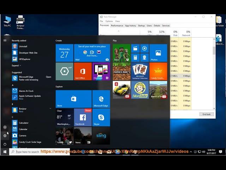This screenshot has width=226, height=170.
Task: Open the Mail tile
Action: click(92, 53)
